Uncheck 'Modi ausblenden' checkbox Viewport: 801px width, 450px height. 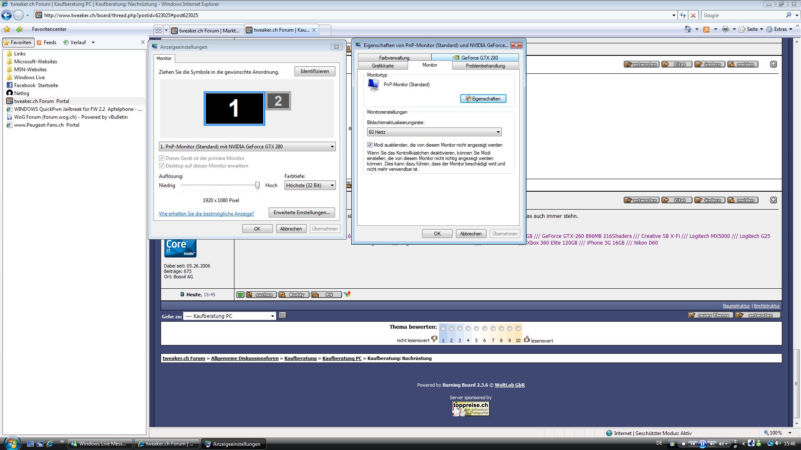click(x=370, y=145)
